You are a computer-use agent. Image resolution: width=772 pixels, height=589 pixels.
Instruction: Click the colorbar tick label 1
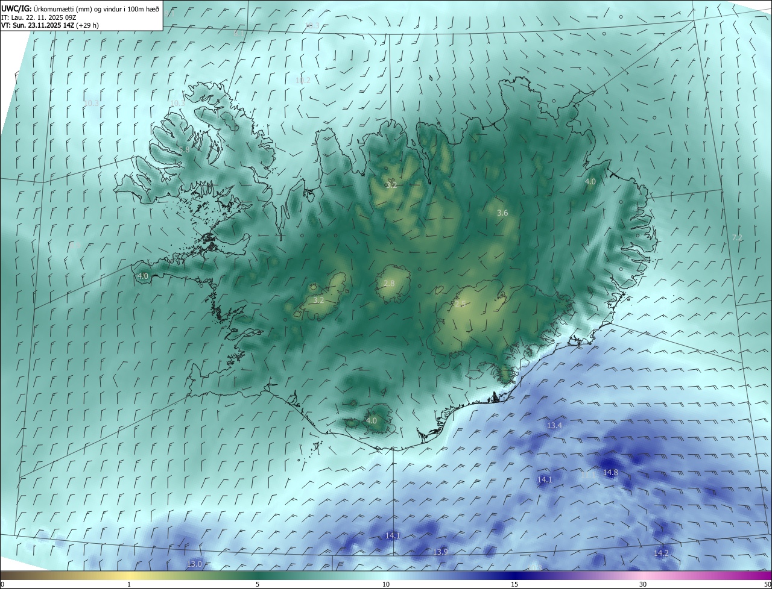tap(129, 584)
